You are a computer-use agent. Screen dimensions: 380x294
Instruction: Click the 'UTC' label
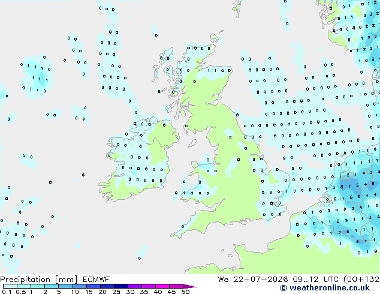coord(331,280)
